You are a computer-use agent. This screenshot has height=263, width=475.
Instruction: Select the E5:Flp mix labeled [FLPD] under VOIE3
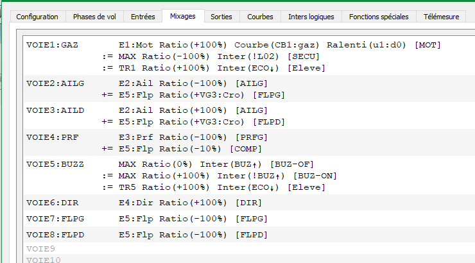(x=249, y=122)
